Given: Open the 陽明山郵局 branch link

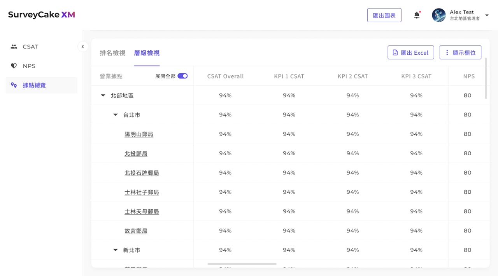Looking at the screenshot, I should (139, 134).
